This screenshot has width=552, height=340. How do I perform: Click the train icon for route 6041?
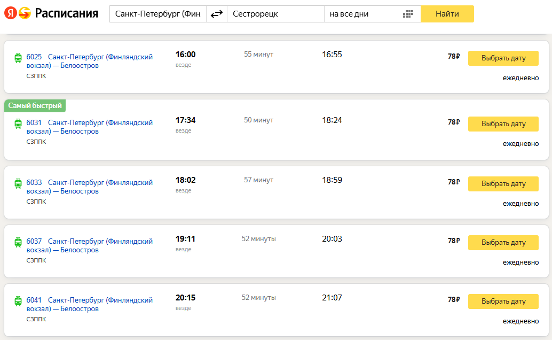18,301
